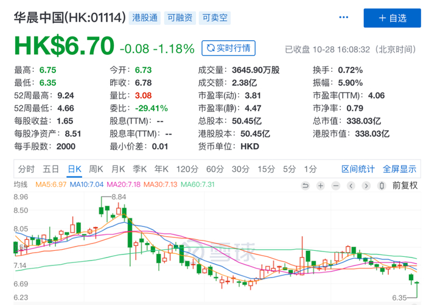The height and width of the screenshot is (305, 426).
Task: Refresh via 实时行情 button
Action: tap(228, 48)
